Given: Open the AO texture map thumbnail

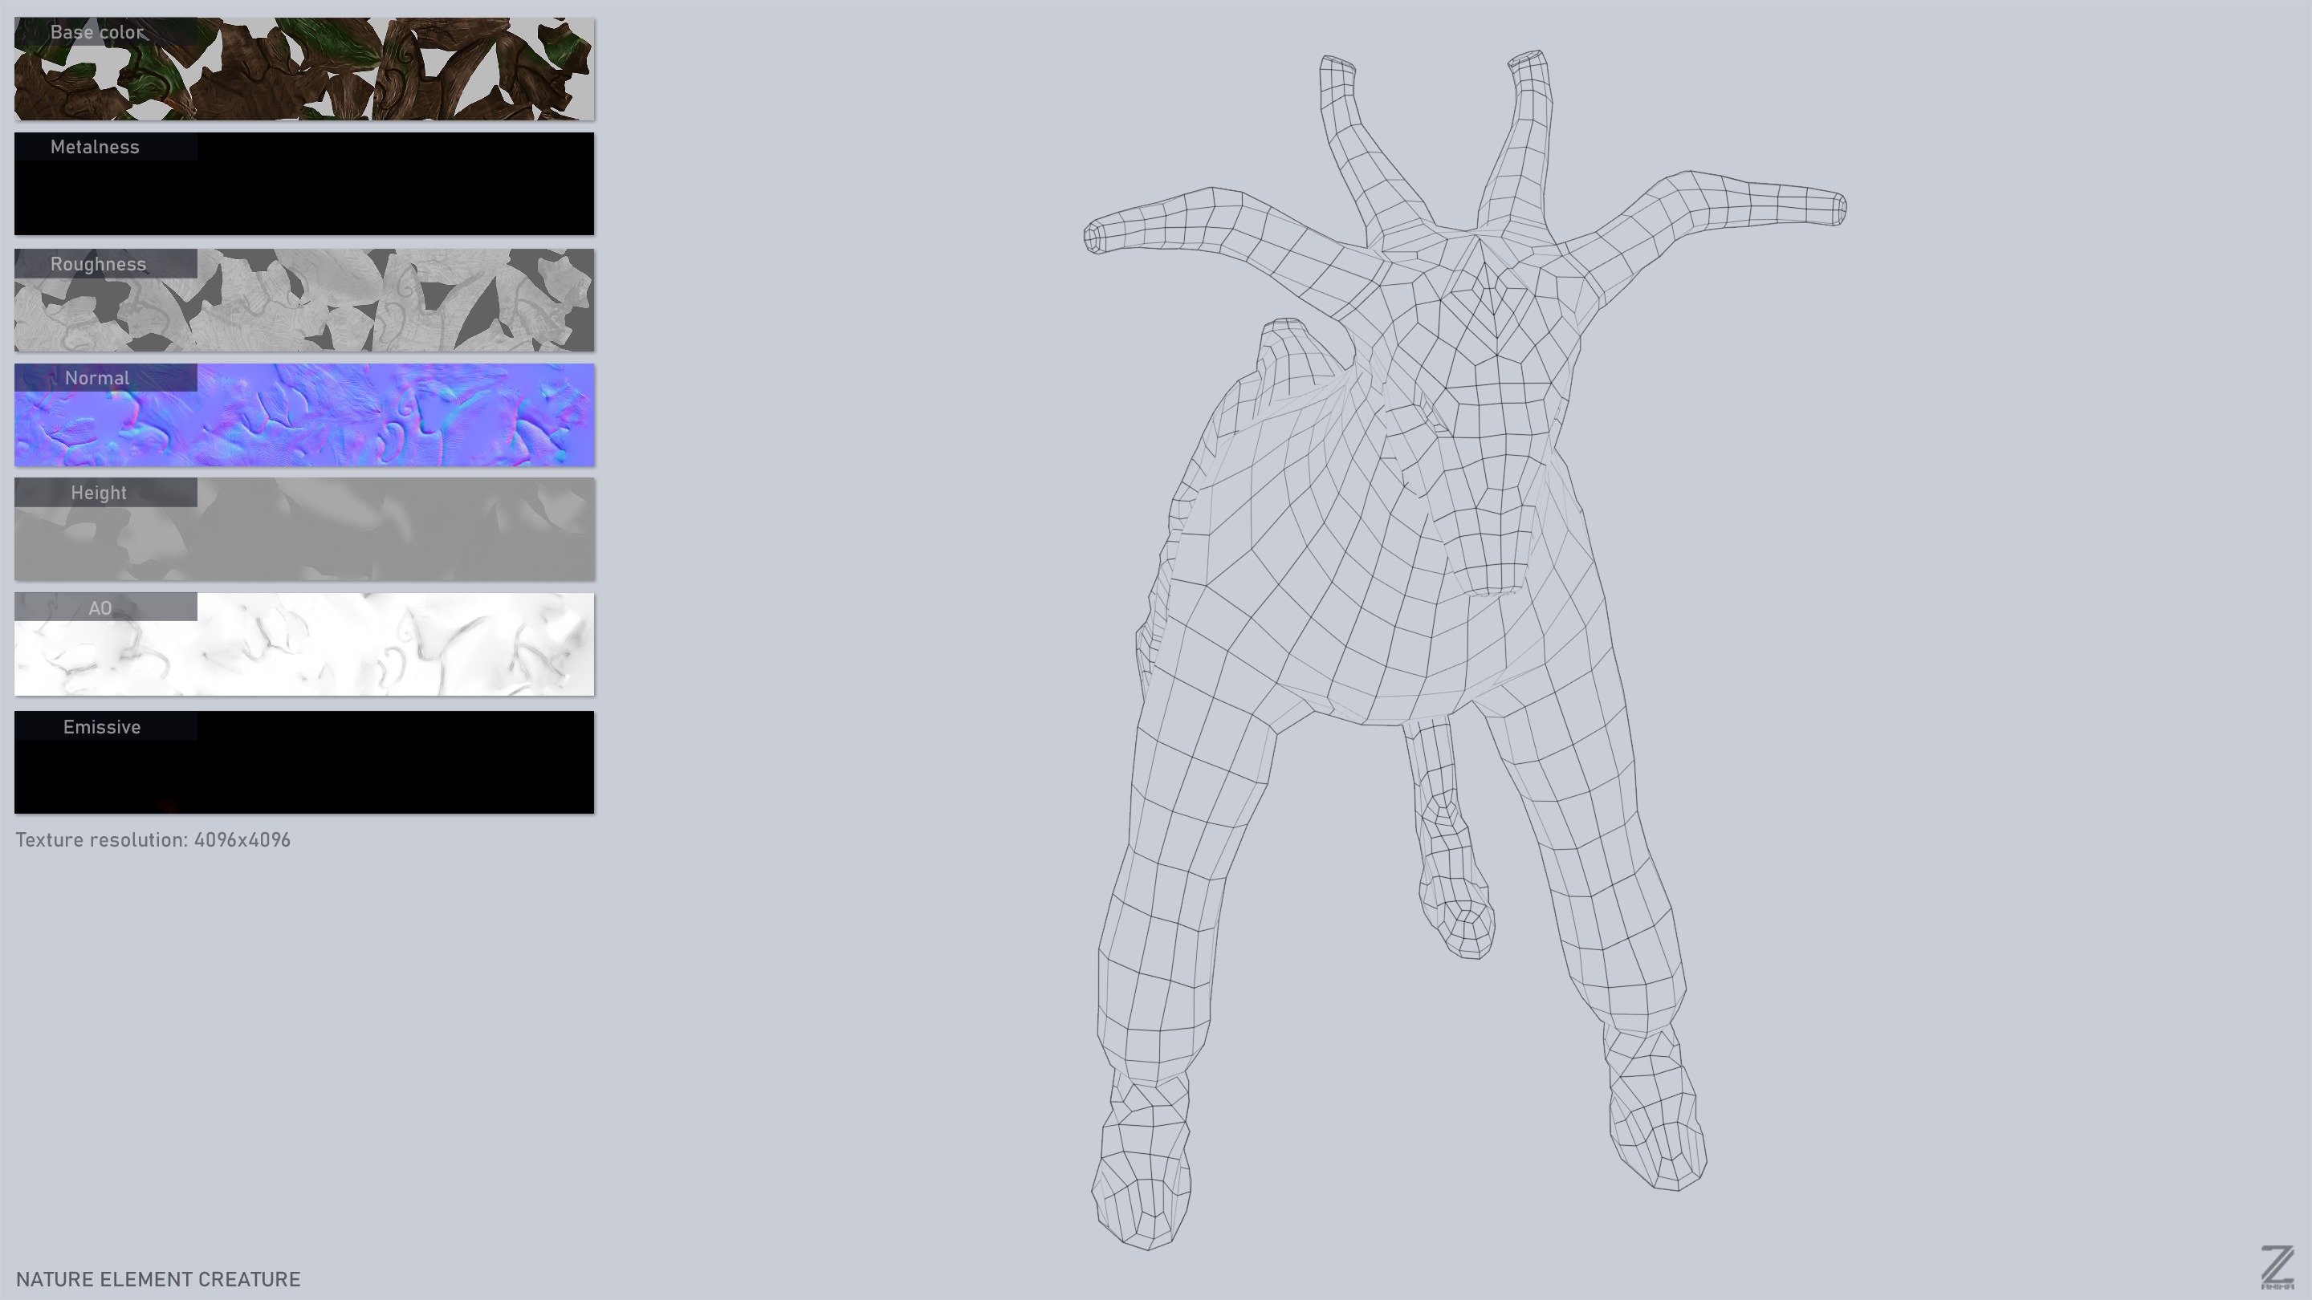Looking at the screenshot, I should click(x=304, y=644).
